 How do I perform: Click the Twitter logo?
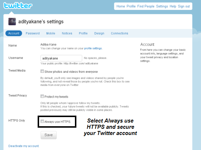18,5
